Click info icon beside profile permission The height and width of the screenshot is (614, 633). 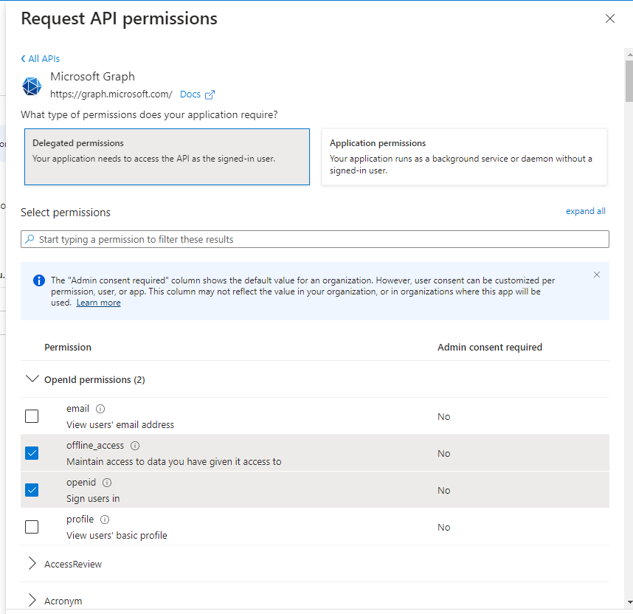click(105, 520)
